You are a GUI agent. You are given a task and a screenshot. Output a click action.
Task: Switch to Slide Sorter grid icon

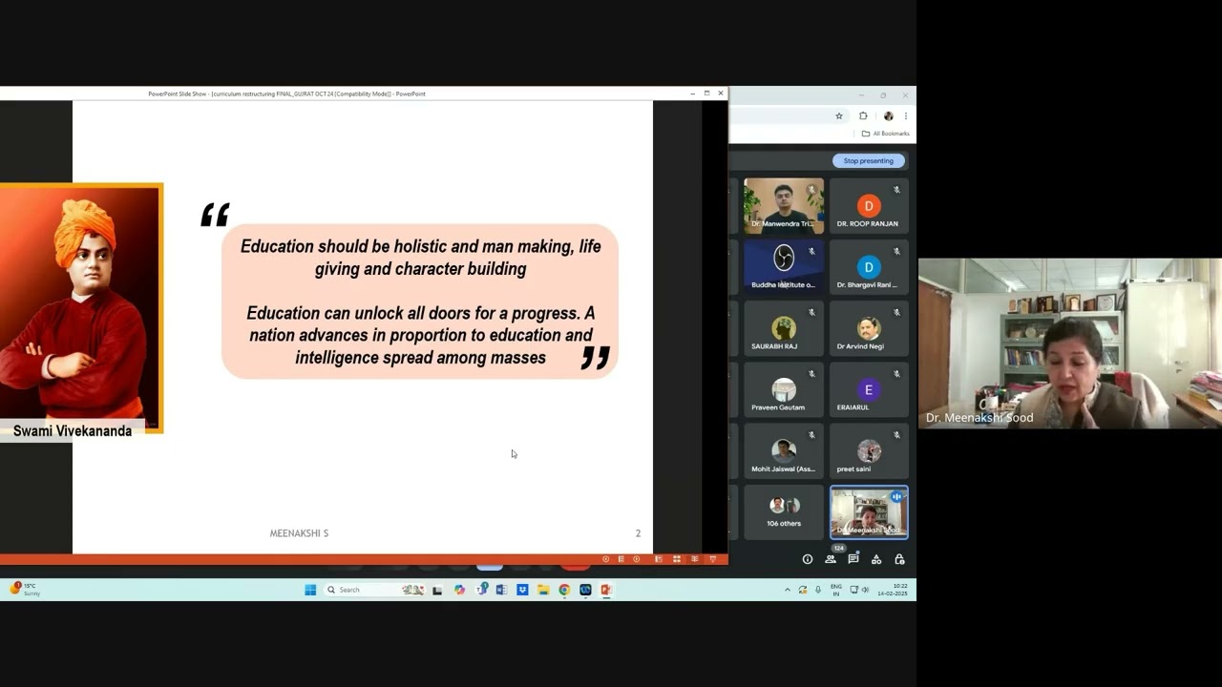click(677, 559)
